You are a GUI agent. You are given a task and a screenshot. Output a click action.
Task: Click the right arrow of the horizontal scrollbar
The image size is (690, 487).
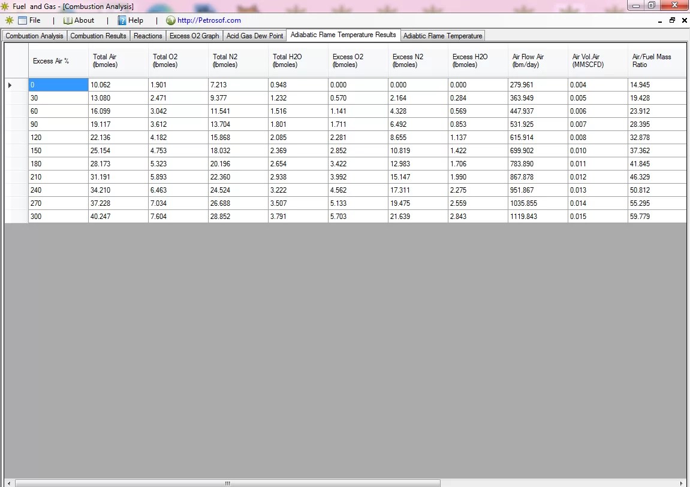(681, 481)
